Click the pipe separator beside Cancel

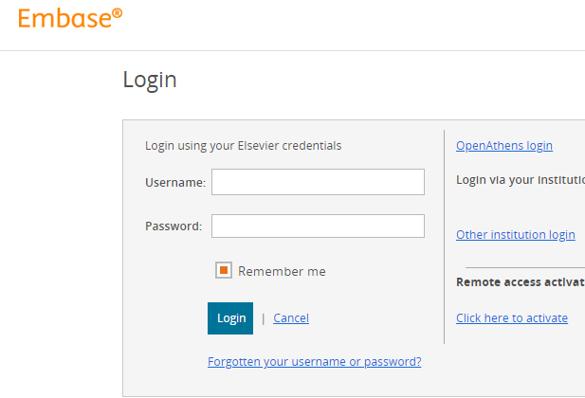click(264, 318)
